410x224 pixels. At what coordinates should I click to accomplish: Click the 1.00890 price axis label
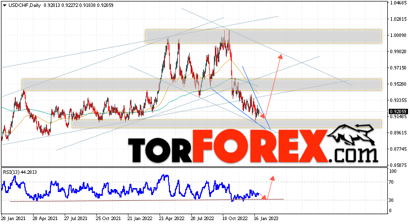[399, 35]
